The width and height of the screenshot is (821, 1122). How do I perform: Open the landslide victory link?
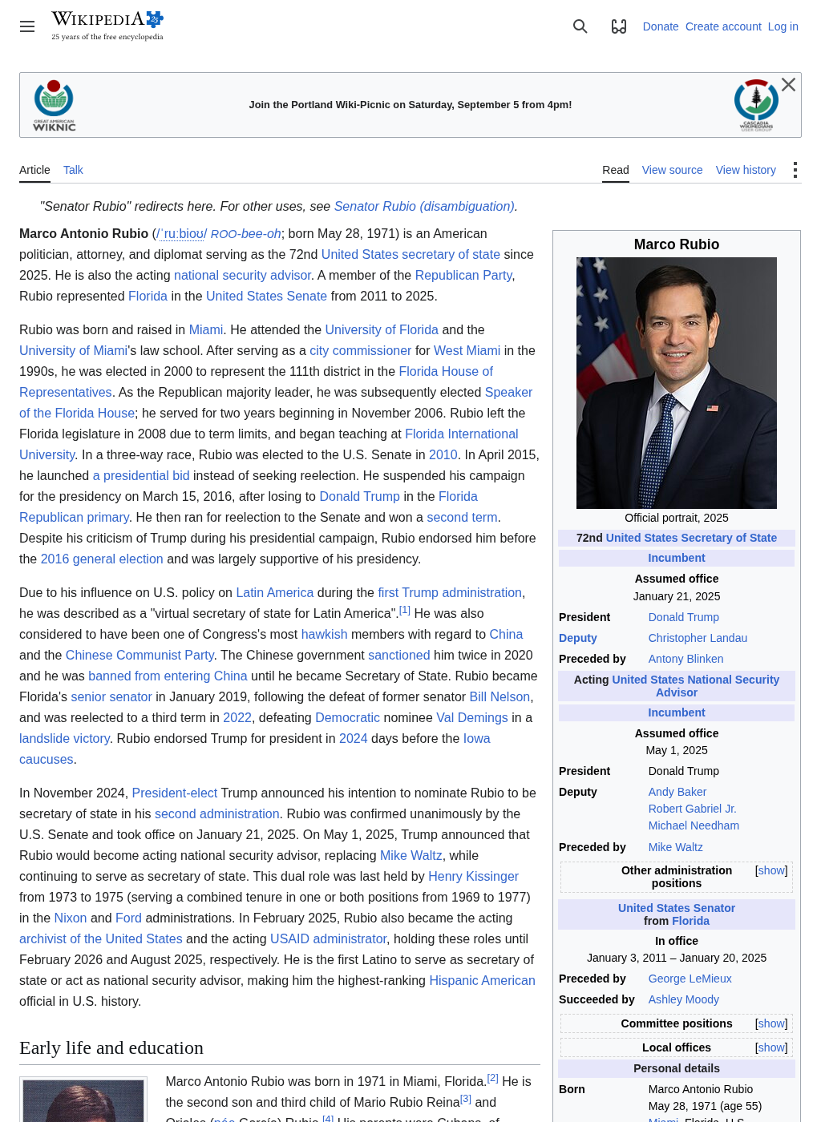pyautogui.click(x=64, y=738)
